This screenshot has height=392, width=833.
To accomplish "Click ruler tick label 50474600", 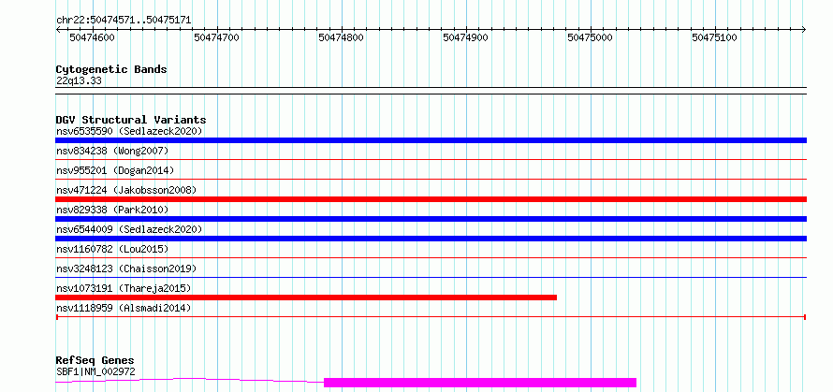I will point(93,37).
